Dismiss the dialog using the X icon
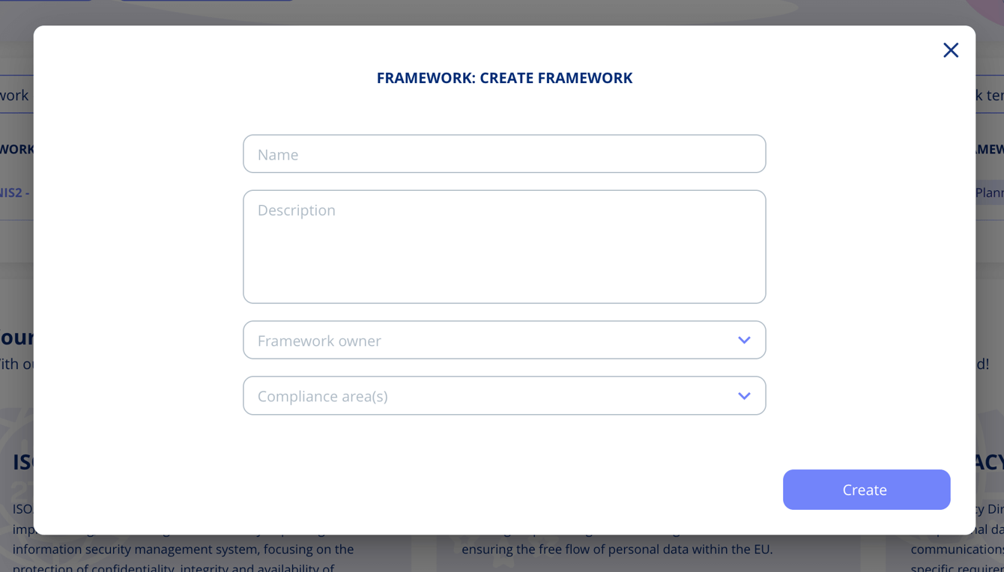The width and height of the screenshot is (1004, 572). tap(951, 49)
